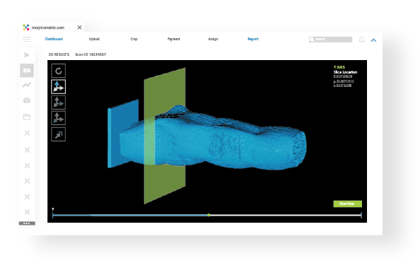Switch to the Report tab

pos(253,39)
